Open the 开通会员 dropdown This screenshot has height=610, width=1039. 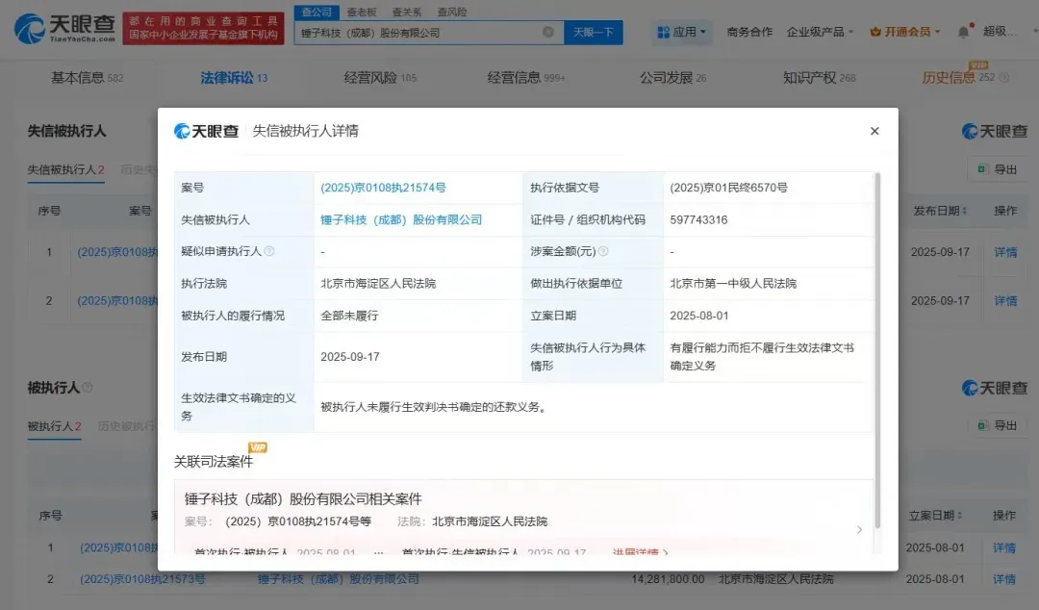coord(905,32)
